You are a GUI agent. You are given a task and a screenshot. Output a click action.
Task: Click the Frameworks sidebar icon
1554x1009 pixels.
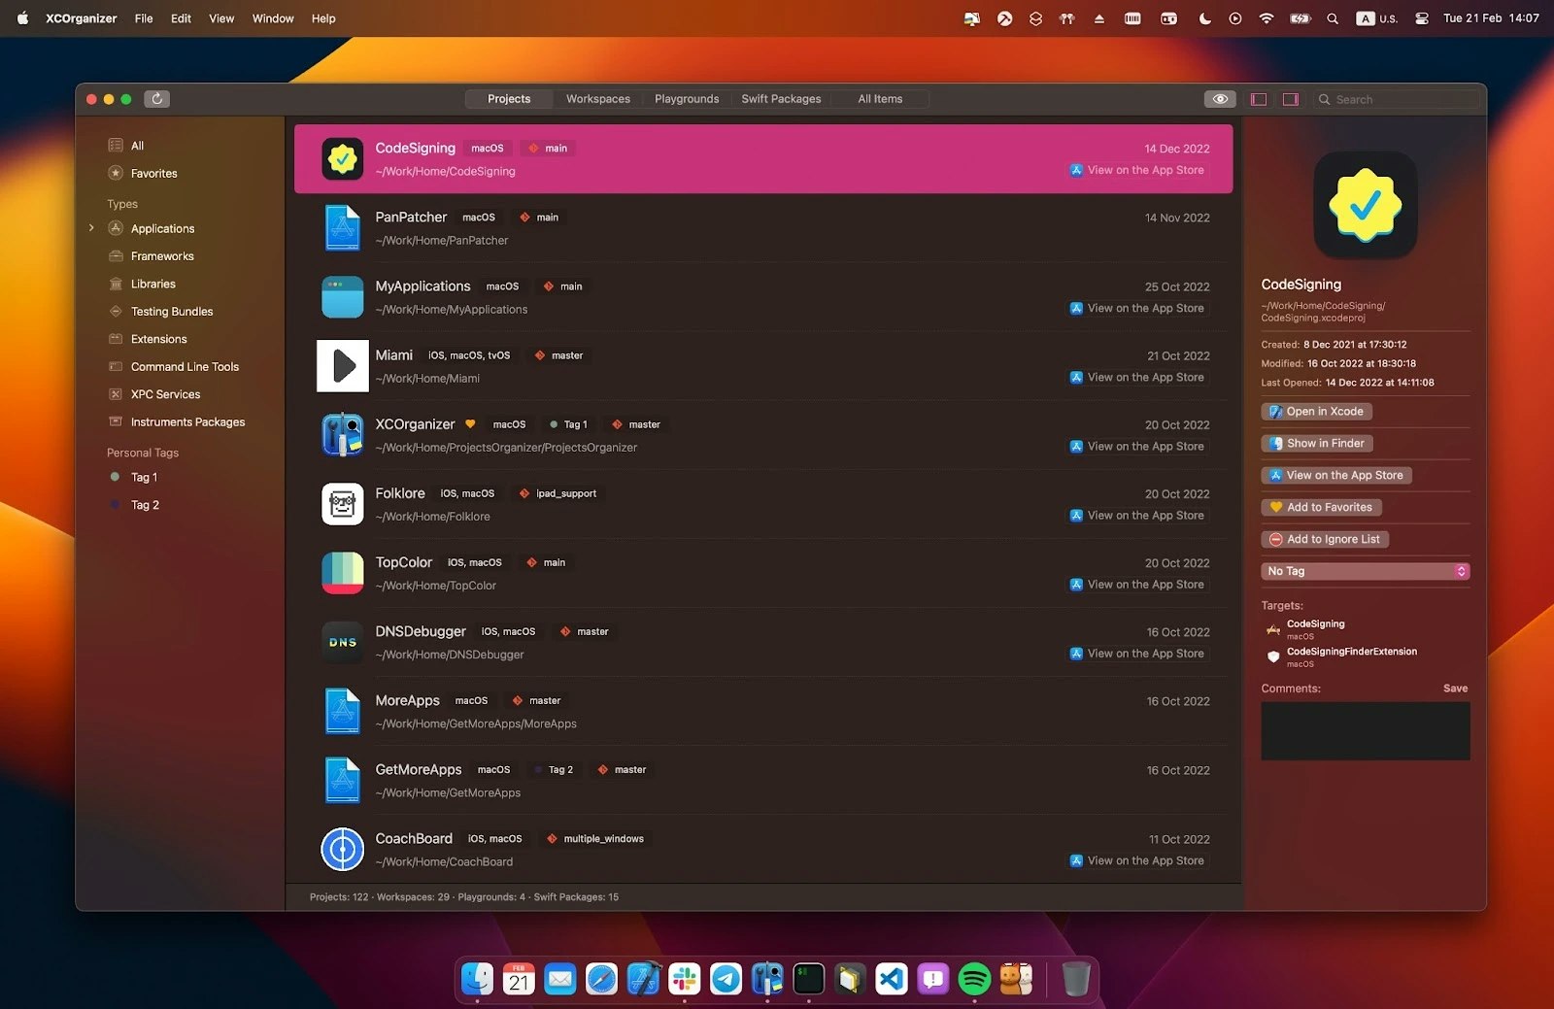tap(116, 256)
